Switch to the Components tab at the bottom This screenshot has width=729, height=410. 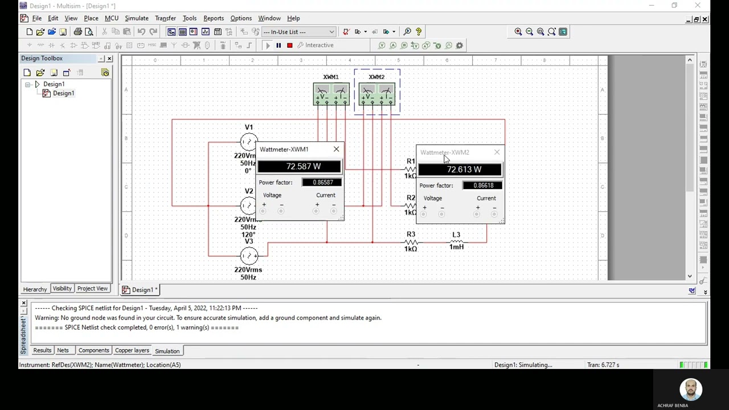click(93, 350)
